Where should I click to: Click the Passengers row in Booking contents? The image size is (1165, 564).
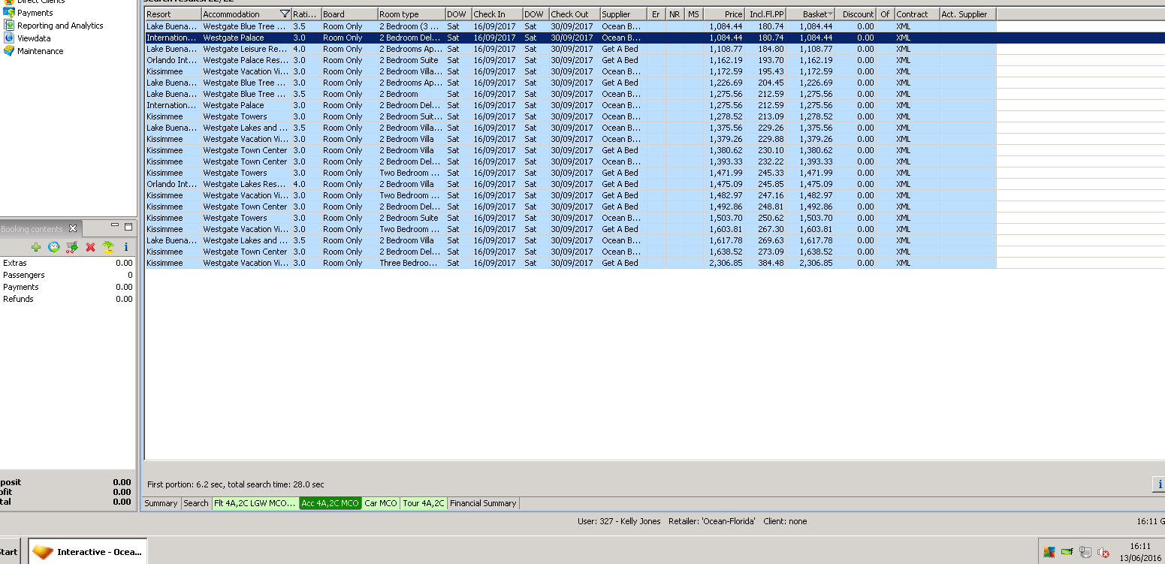tap(68, 275)
